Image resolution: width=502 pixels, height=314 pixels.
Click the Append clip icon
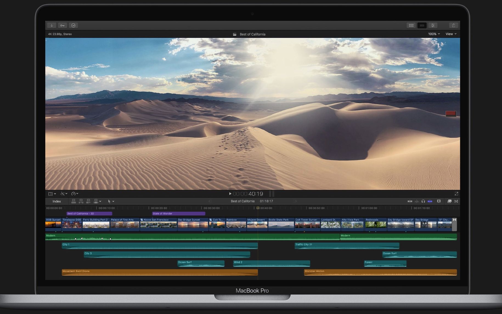(x=88, y=201)
